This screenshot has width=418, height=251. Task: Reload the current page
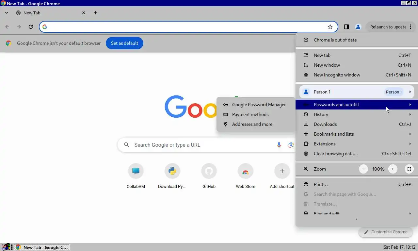(x=31, y=27)
